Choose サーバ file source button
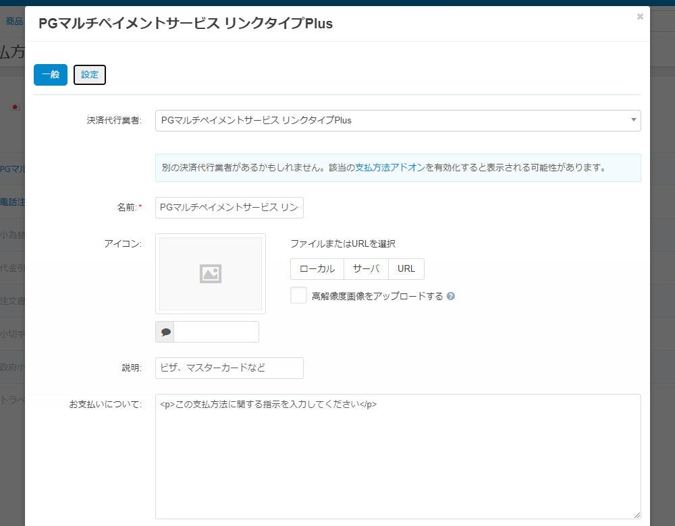This screenshot has height=526, width=675. pos(366,269)
